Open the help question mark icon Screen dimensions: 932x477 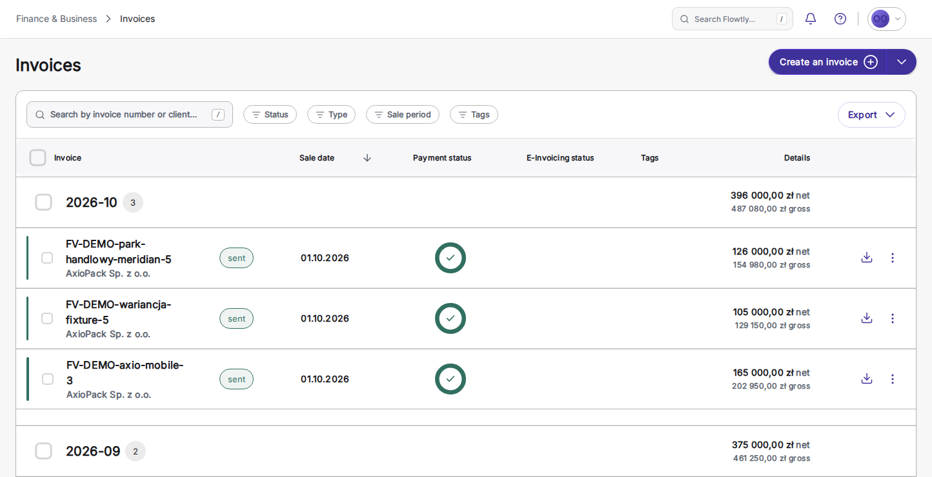click(840, 19)
